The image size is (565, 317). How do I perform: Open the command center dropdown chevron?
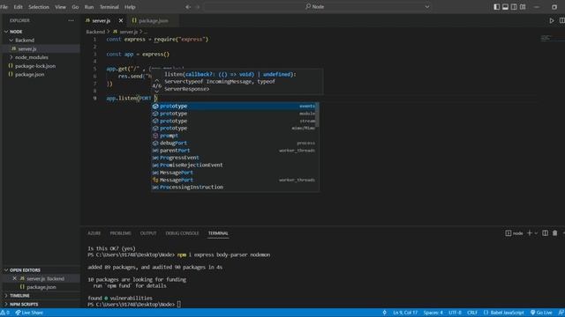[427, 7]
